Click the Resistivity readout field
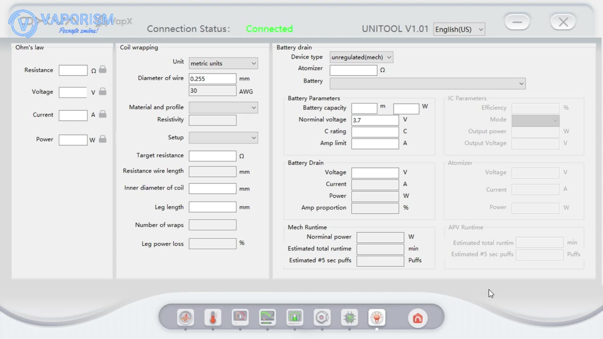Screen dimensions: 603x339 point(212,120)
